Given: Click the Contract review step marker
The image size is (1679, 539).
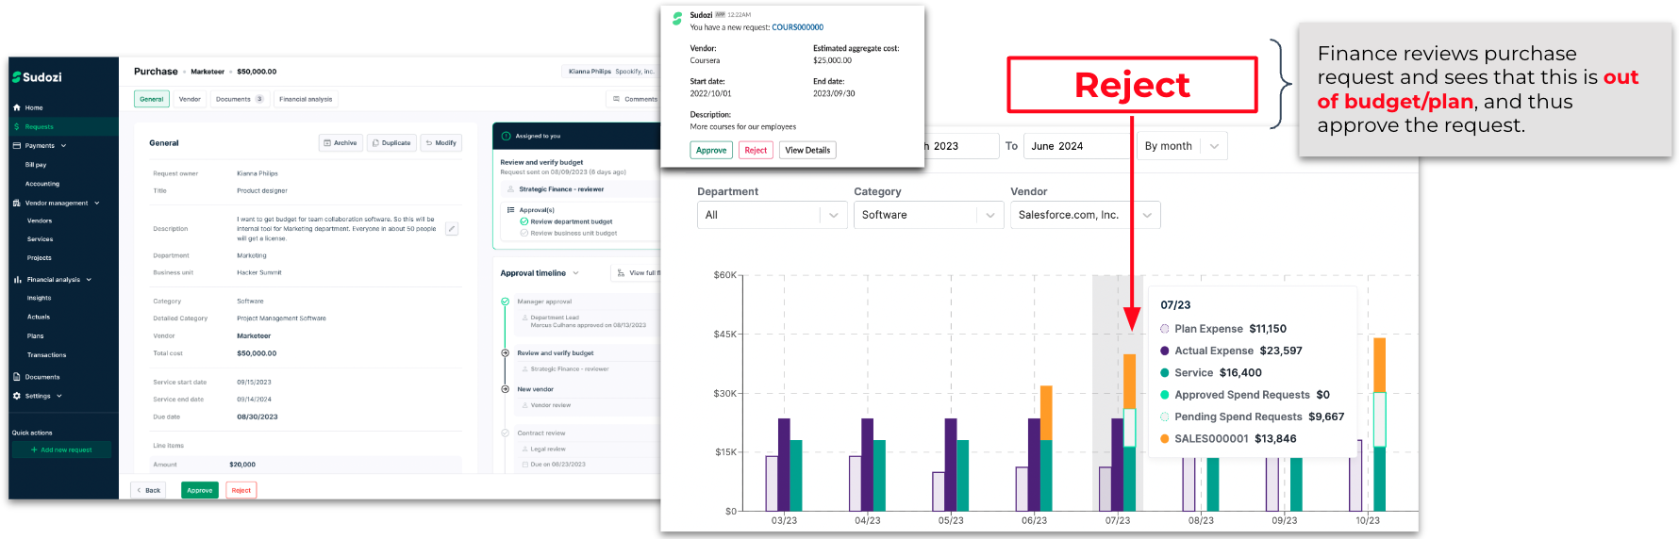Looking at the screenshot, I should (x=506, y=433).
